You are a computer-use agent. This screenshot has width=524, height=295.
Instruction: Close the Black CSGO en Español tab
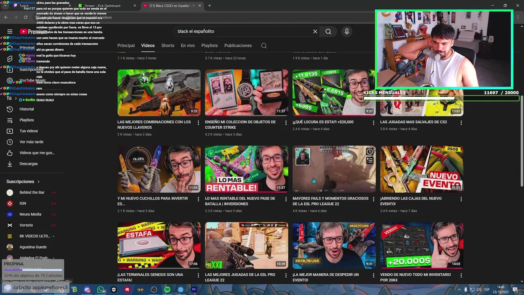[200, 6]
